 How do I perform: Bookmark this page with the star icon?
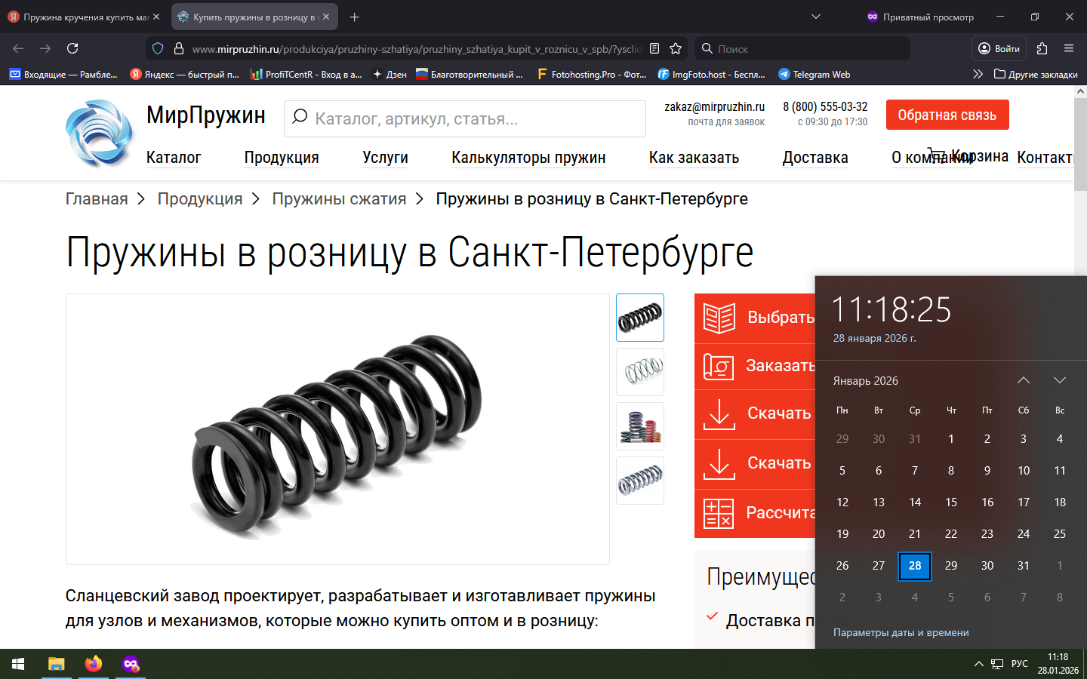[x=676, y=48]
